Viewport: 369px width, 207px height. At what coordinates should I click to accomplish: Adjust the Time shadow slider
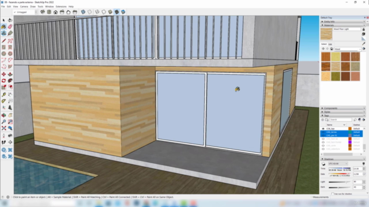coord(340,168)
